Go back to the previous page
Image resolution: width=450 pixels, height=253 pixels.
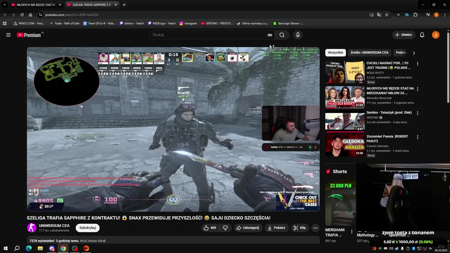5,15
